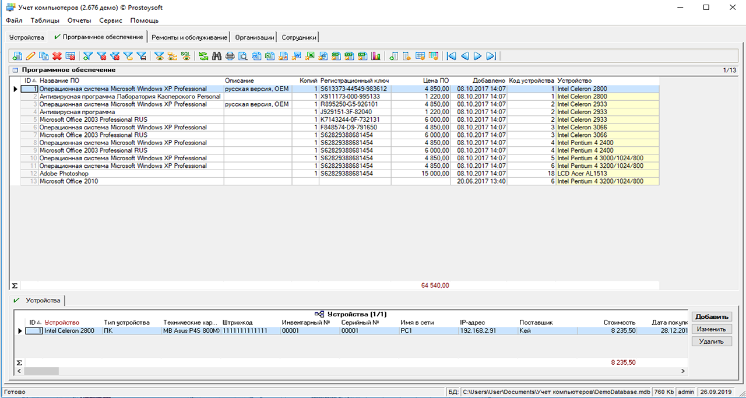Image resolution: width=746 pixels, height=398 pixels.
Task: Collapse the Программное обеспечение panel header icon
Action: pos(15,70)
